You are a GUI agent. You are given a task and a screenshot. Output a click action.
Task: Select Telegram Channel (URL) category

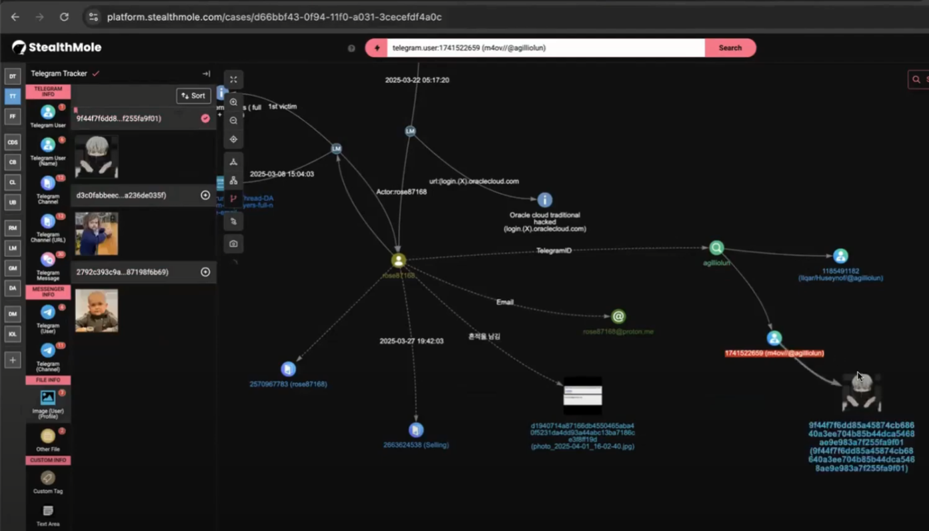(48, 227)
